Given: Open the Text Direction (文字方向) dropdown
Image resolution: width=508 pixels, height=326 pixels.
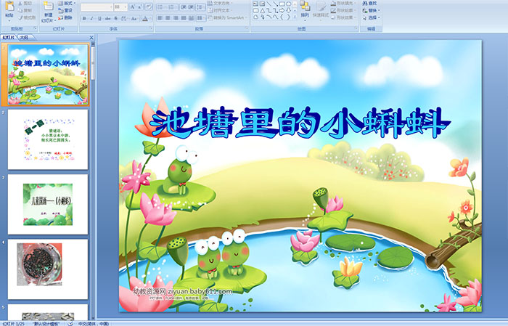Looking at the screenshot, I should [x=219, y=3].
